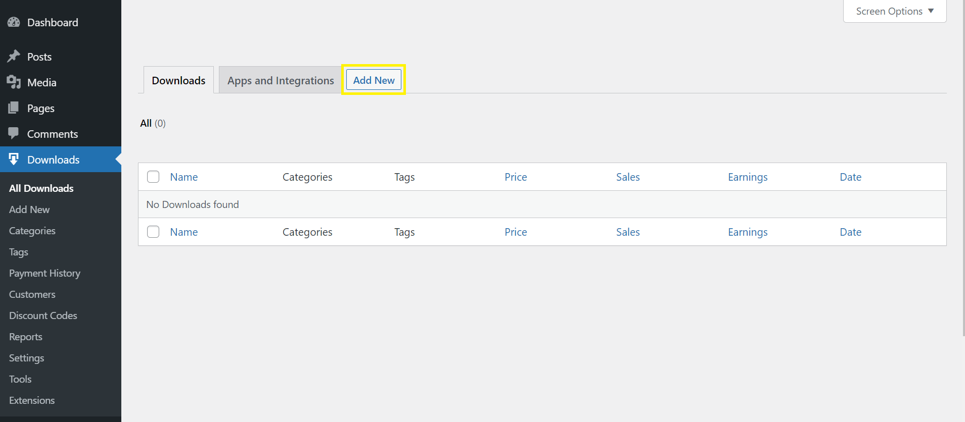Tick the select-all checkbox in table header
Image resolution: width=965 pixels, height=422 pixels.
(153, 177)
